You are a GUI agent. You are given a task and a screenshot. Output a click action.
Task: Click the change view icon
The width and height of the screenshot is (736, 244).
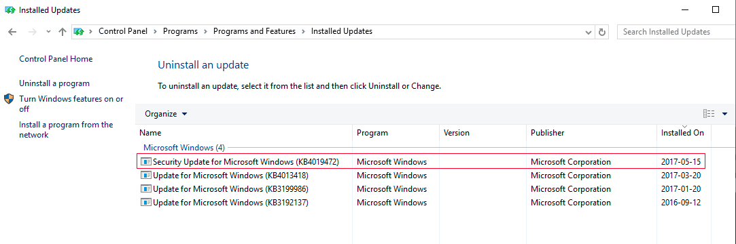click(x=709, y=114)
